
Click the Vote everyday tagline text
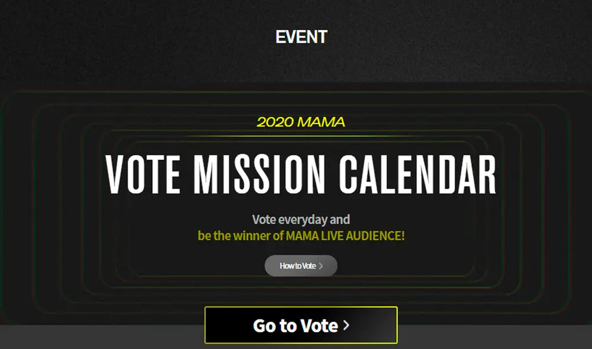tap(301, 218)
